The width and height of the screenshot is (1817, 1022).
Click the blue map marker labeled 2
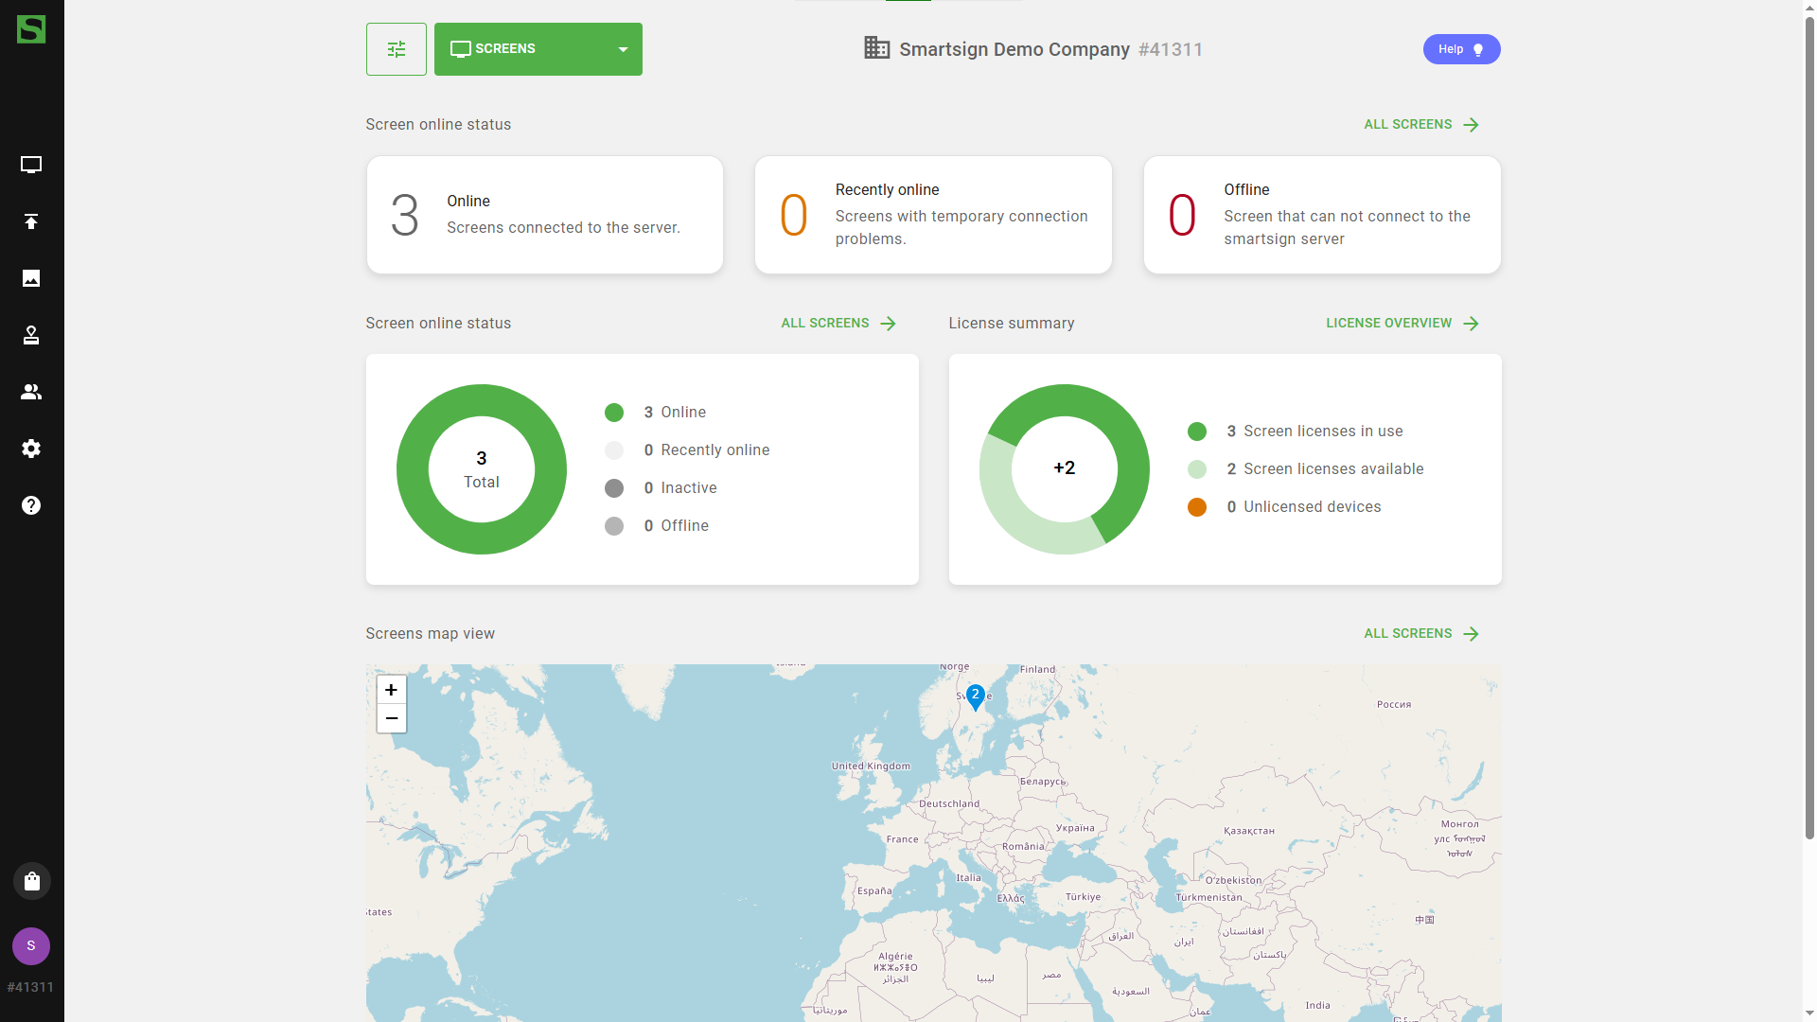tap(976, 696)
